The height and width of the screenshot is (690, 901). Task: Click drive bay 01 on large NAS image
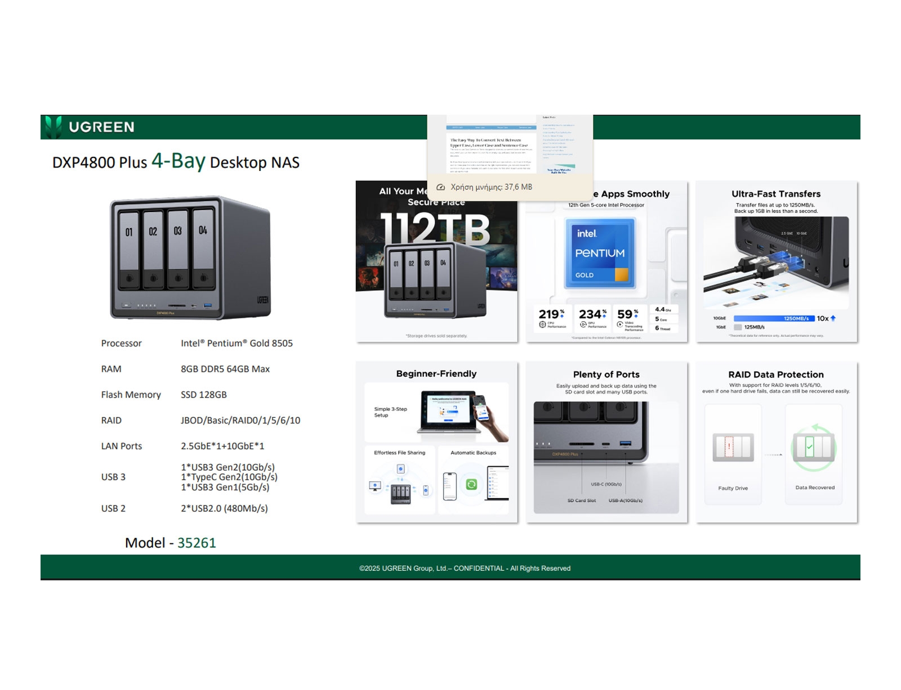coord(129,247)
